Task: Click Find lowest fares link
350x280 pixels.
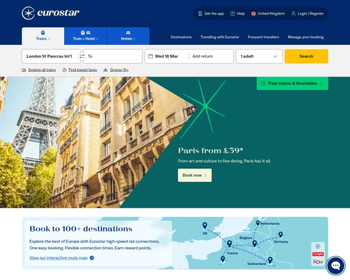Action: point(83,70)
